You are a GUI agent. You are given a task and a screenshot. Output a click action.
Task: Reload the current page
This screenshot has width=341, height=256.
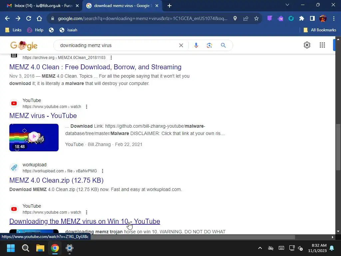coord(29,19)
